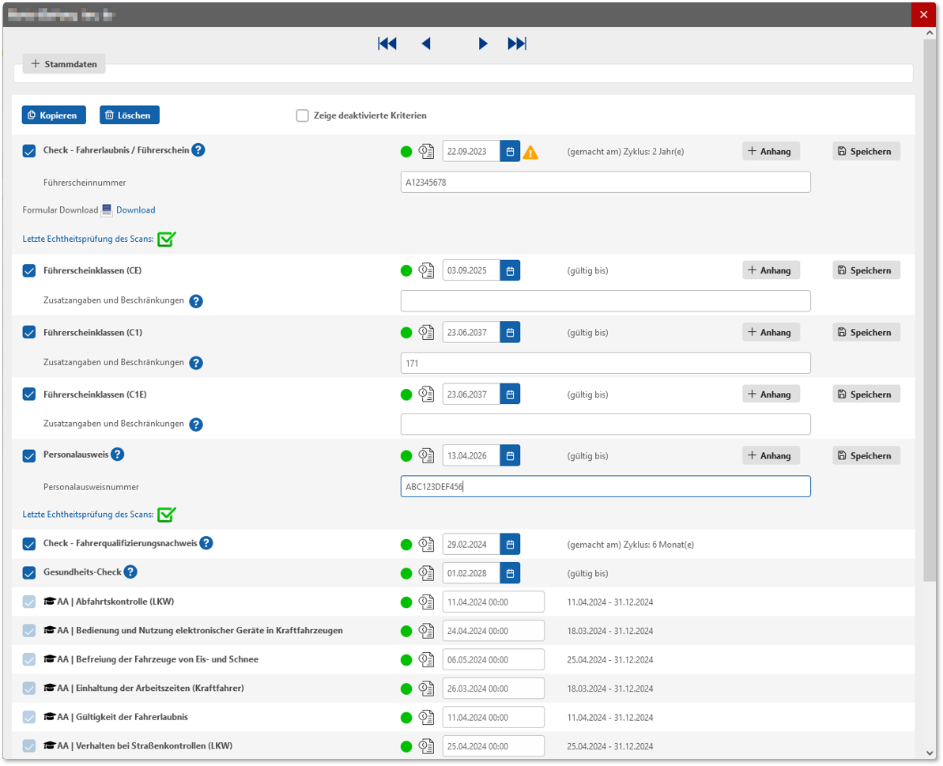This screenshot has height=766, width=943.
Task: Go to the previous record arrow
Action: coord(426,43)
